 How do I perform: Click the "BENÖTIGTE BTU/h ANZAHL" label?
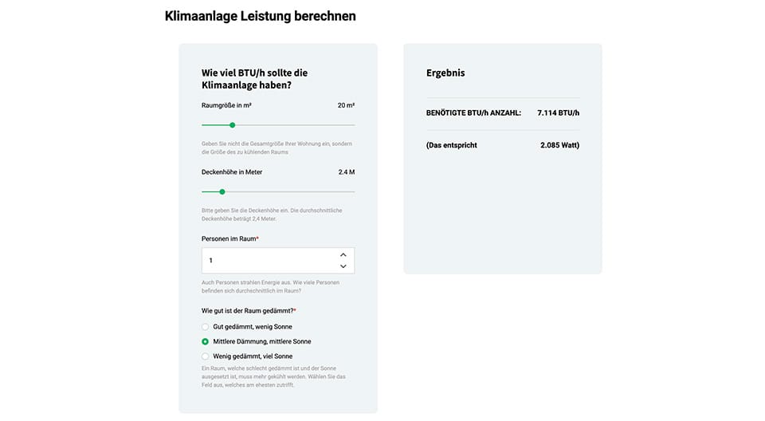click(473, 113)
